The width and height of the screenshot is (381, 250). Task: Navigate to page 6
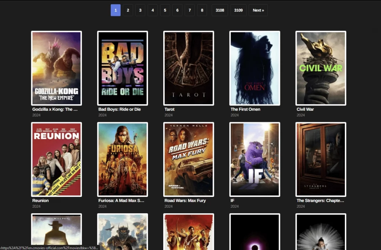point(177,10)
